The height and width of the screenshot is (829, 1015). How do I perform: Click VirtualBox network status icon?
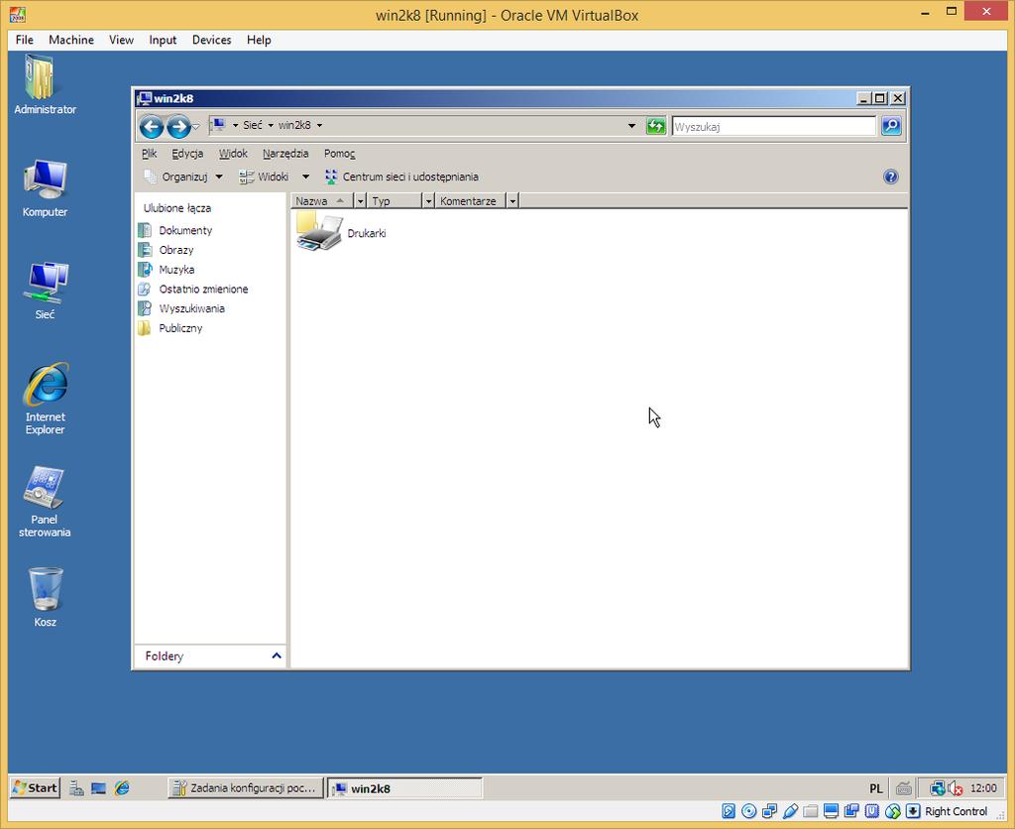(x=769, y=811)
